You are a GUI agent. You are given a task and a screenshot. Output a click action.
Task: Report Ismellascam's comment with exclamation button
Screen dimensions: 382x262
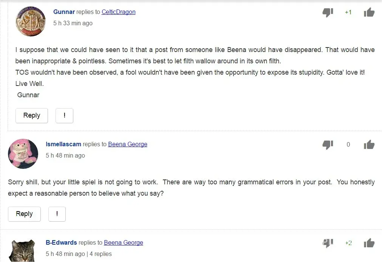(57, 214)
